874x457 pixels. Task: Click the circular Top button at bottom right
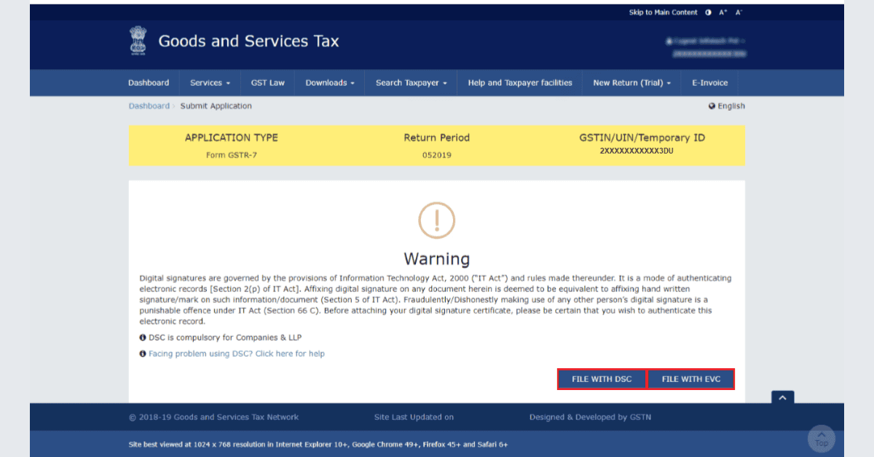pos(821,439)
